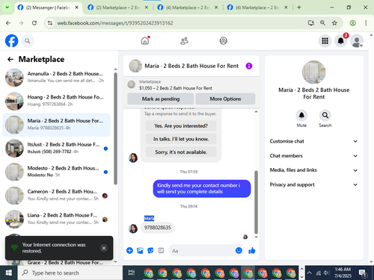Choose a sticker icon in composer
The width and height of the screenshot is (374, 280).
point(150,250)
